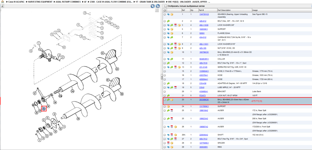Go to next figure with forward arrow
The height and width of the screenshot is (150, 312).
click(157, 6)
